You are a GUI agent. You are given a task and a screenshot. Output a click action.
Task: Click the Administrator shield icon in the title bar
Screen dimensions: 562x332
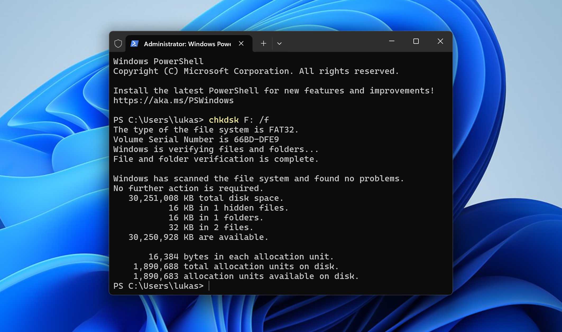(118, 43)
